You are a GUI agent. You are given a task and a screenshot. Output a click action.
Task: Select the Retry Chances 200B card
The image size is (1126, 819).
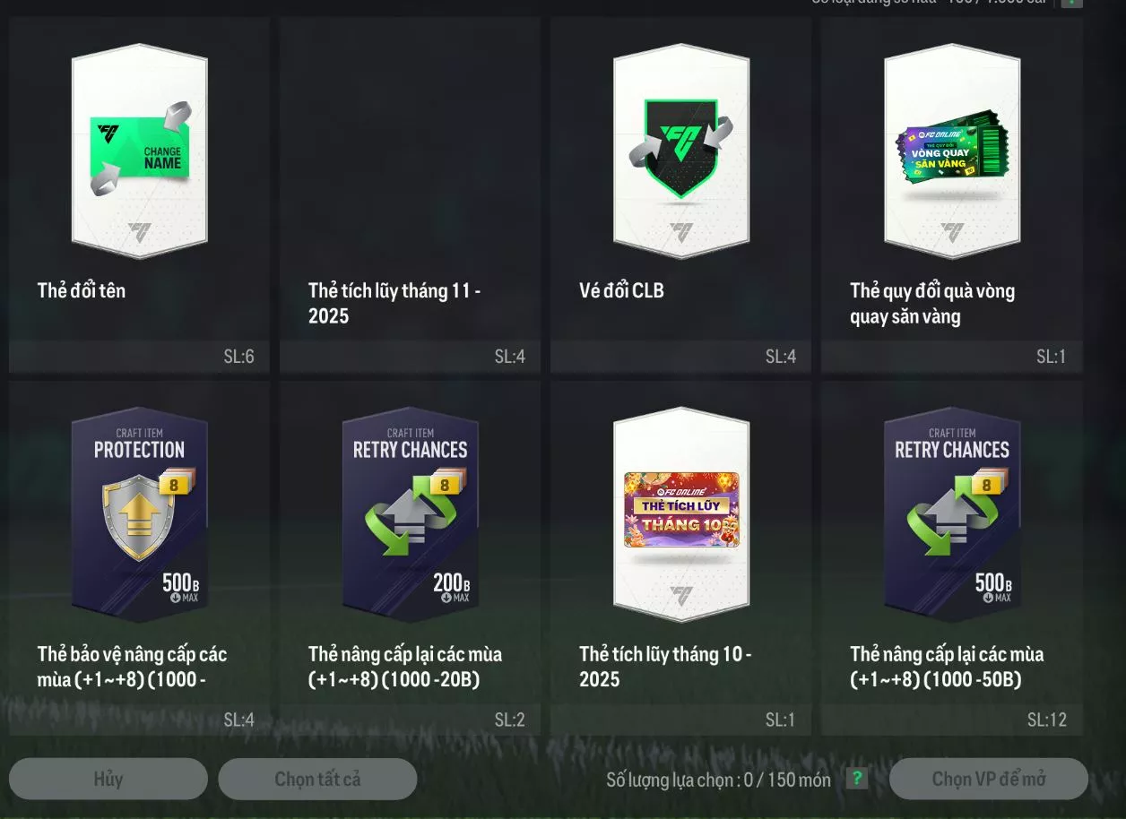coord(410,515)
